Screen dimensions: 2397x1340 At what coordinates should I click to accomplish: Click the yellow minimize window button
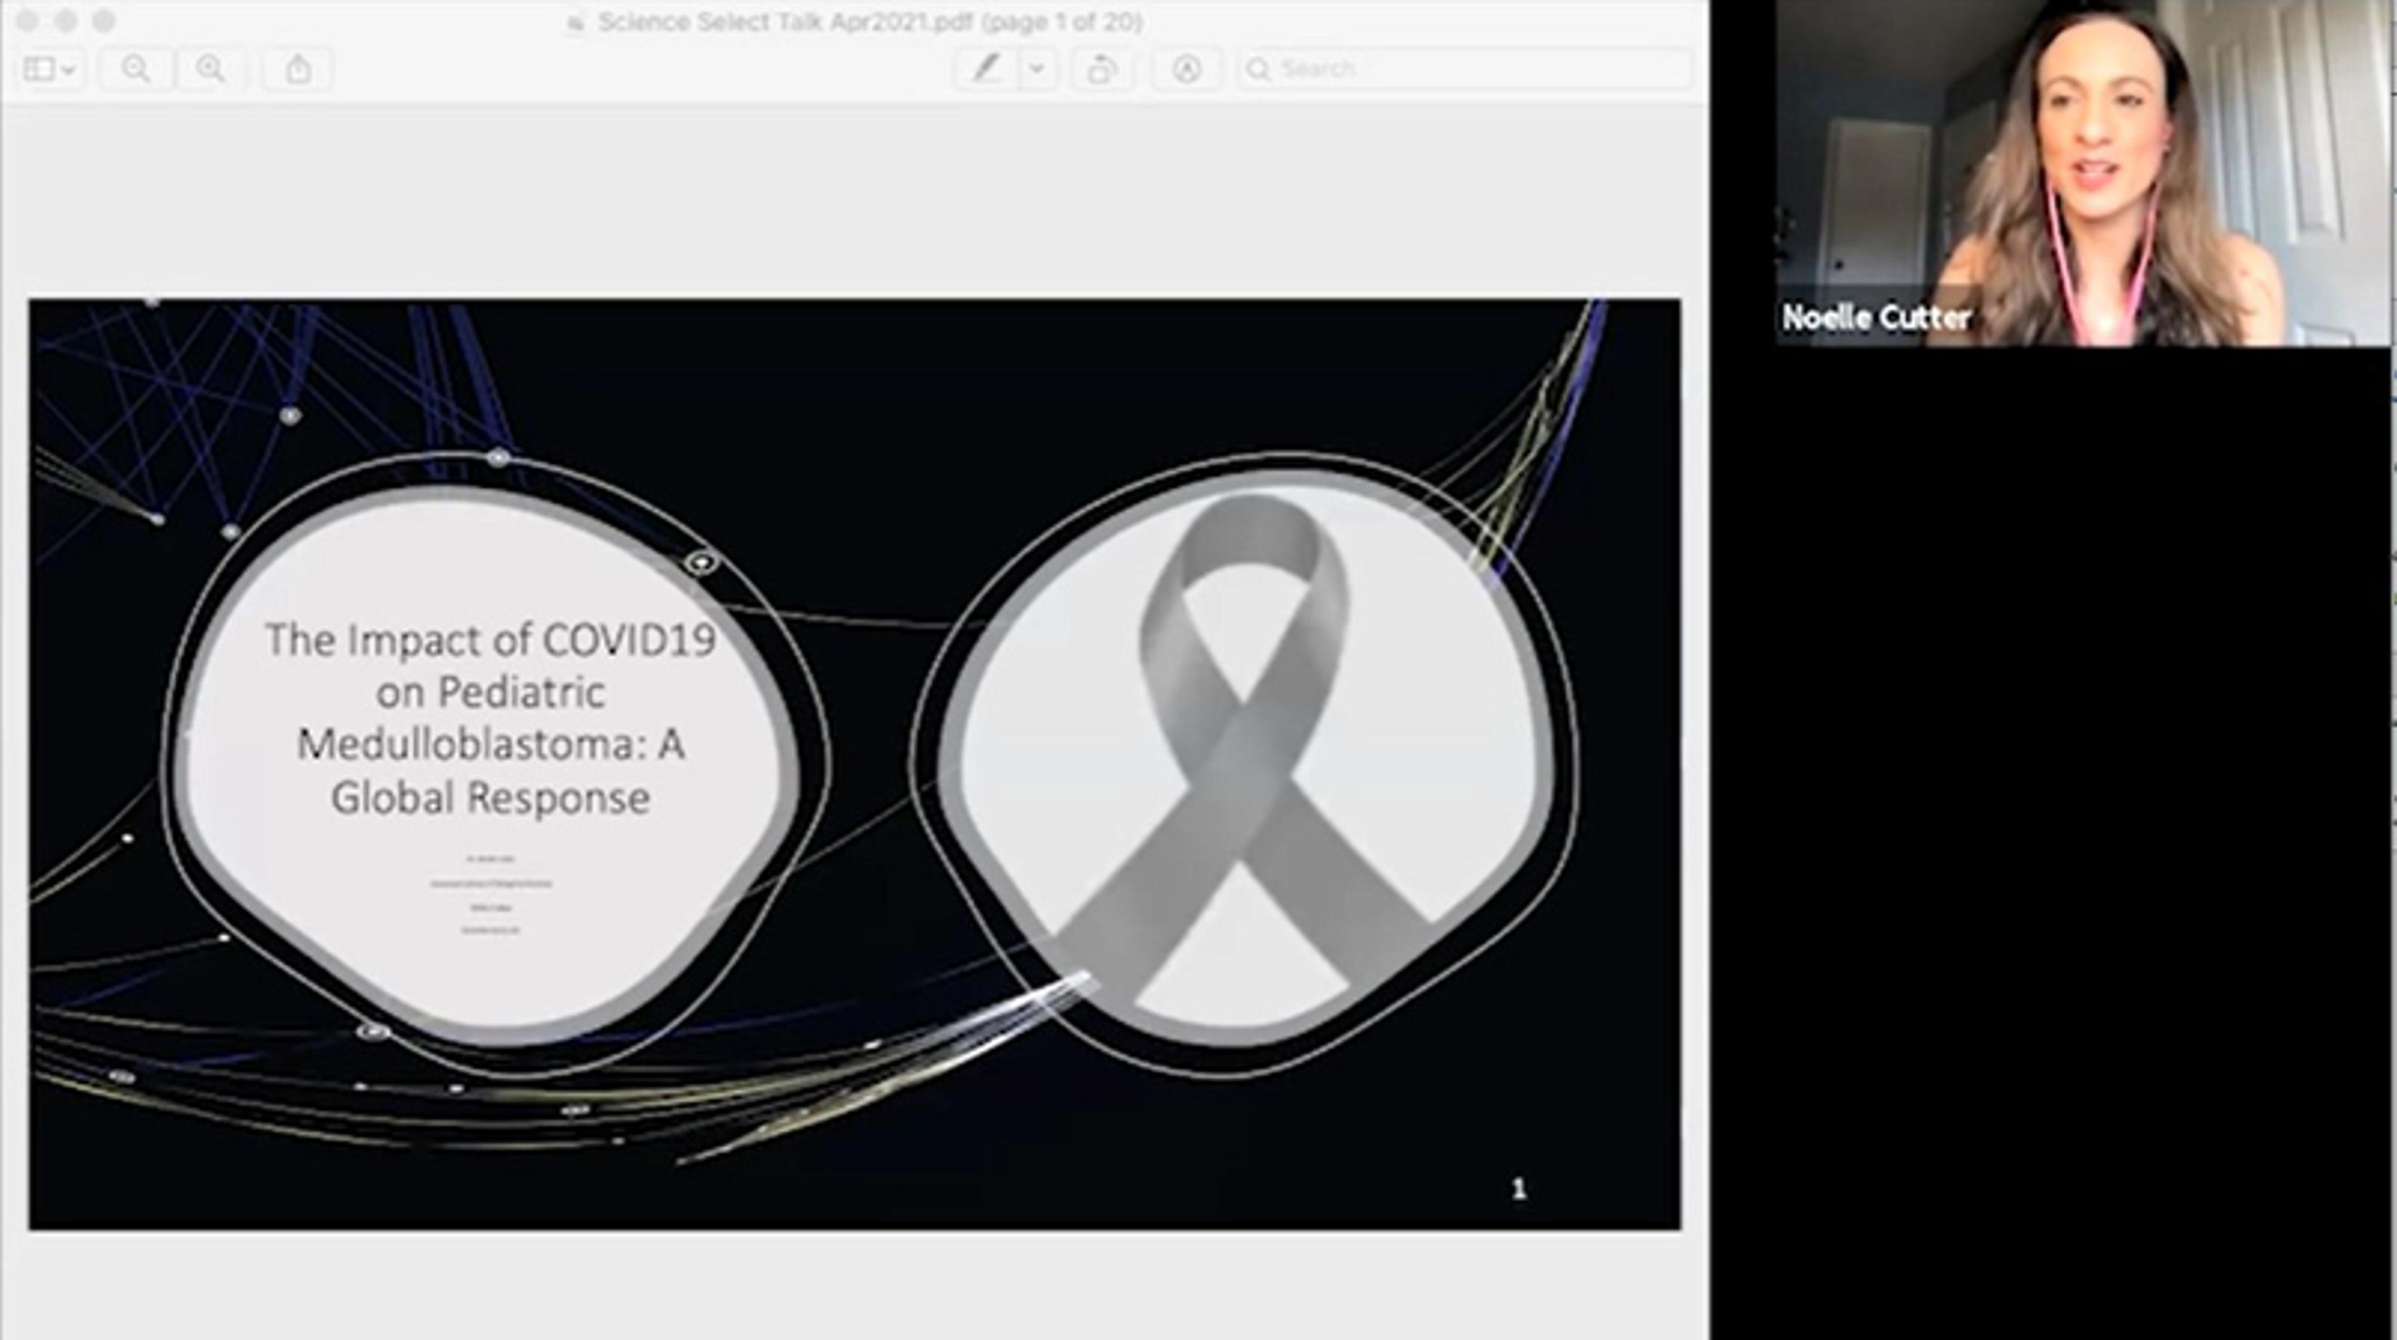(65, 21)
